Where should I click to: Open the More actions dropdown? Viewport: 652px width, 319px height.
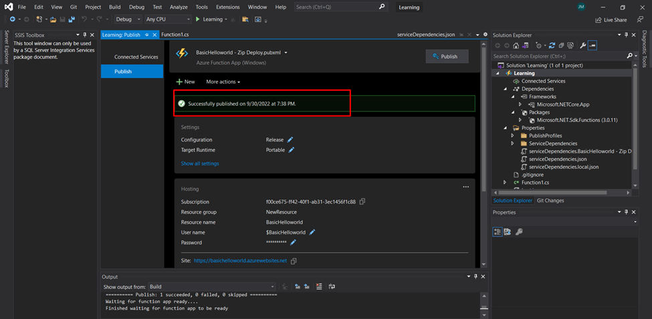[x=223, y=81]
